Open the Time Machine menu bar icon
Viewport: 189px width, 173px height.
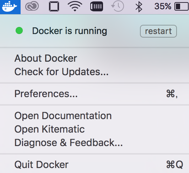coord(118,6)
